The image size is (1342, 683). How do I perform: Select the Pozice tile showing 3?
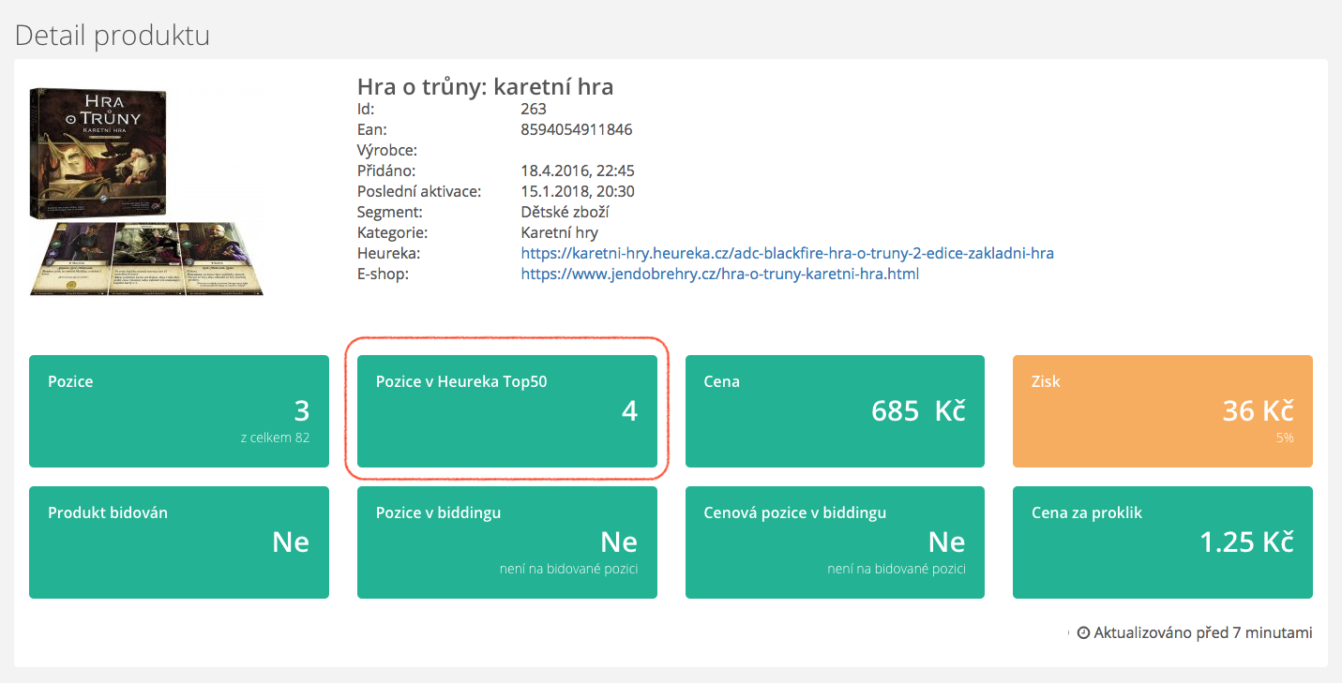[179, 410]
